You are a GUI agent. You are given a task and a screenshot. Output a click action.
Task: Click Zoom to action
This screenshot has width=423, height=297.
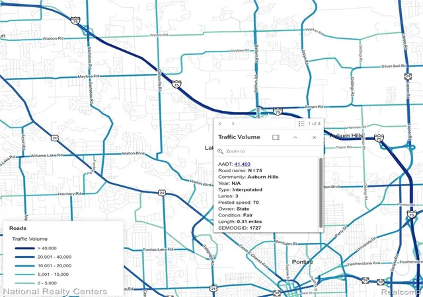pos(235,151)
